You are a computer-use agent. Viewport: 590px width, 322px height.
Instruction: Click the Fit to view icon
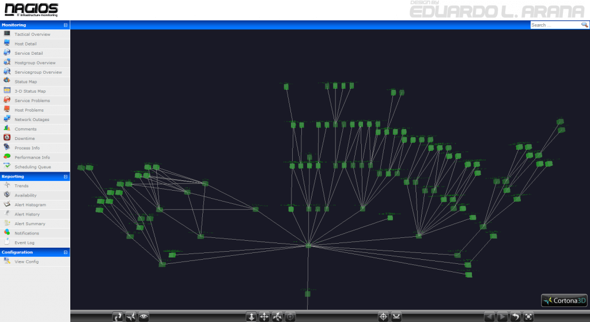coord(528,317)
